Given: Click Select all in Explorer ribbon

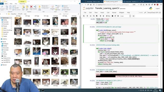Looking at the screenshot, I should coord(65,6).
